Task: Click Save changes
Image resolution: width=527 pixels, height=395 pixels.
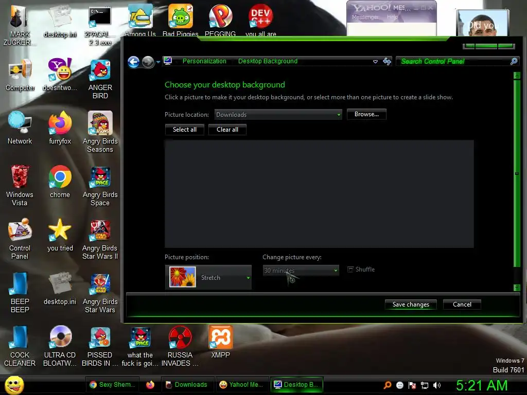Action: pos(411,304)
